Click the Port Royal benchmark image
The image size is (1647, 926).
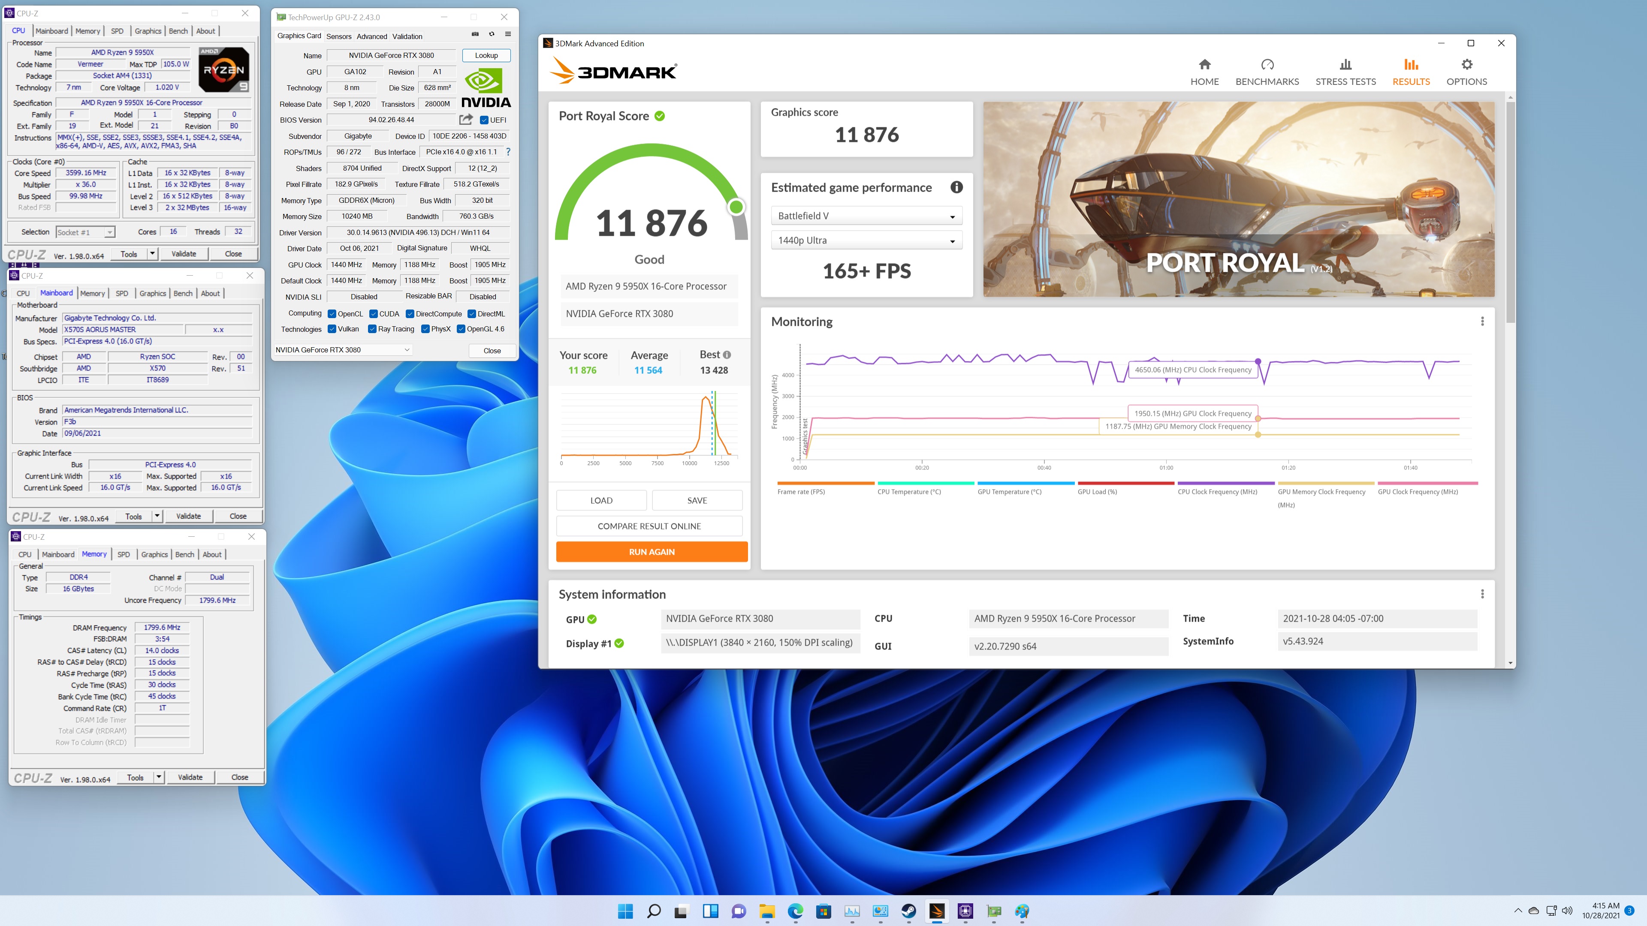coord(1238,199)
